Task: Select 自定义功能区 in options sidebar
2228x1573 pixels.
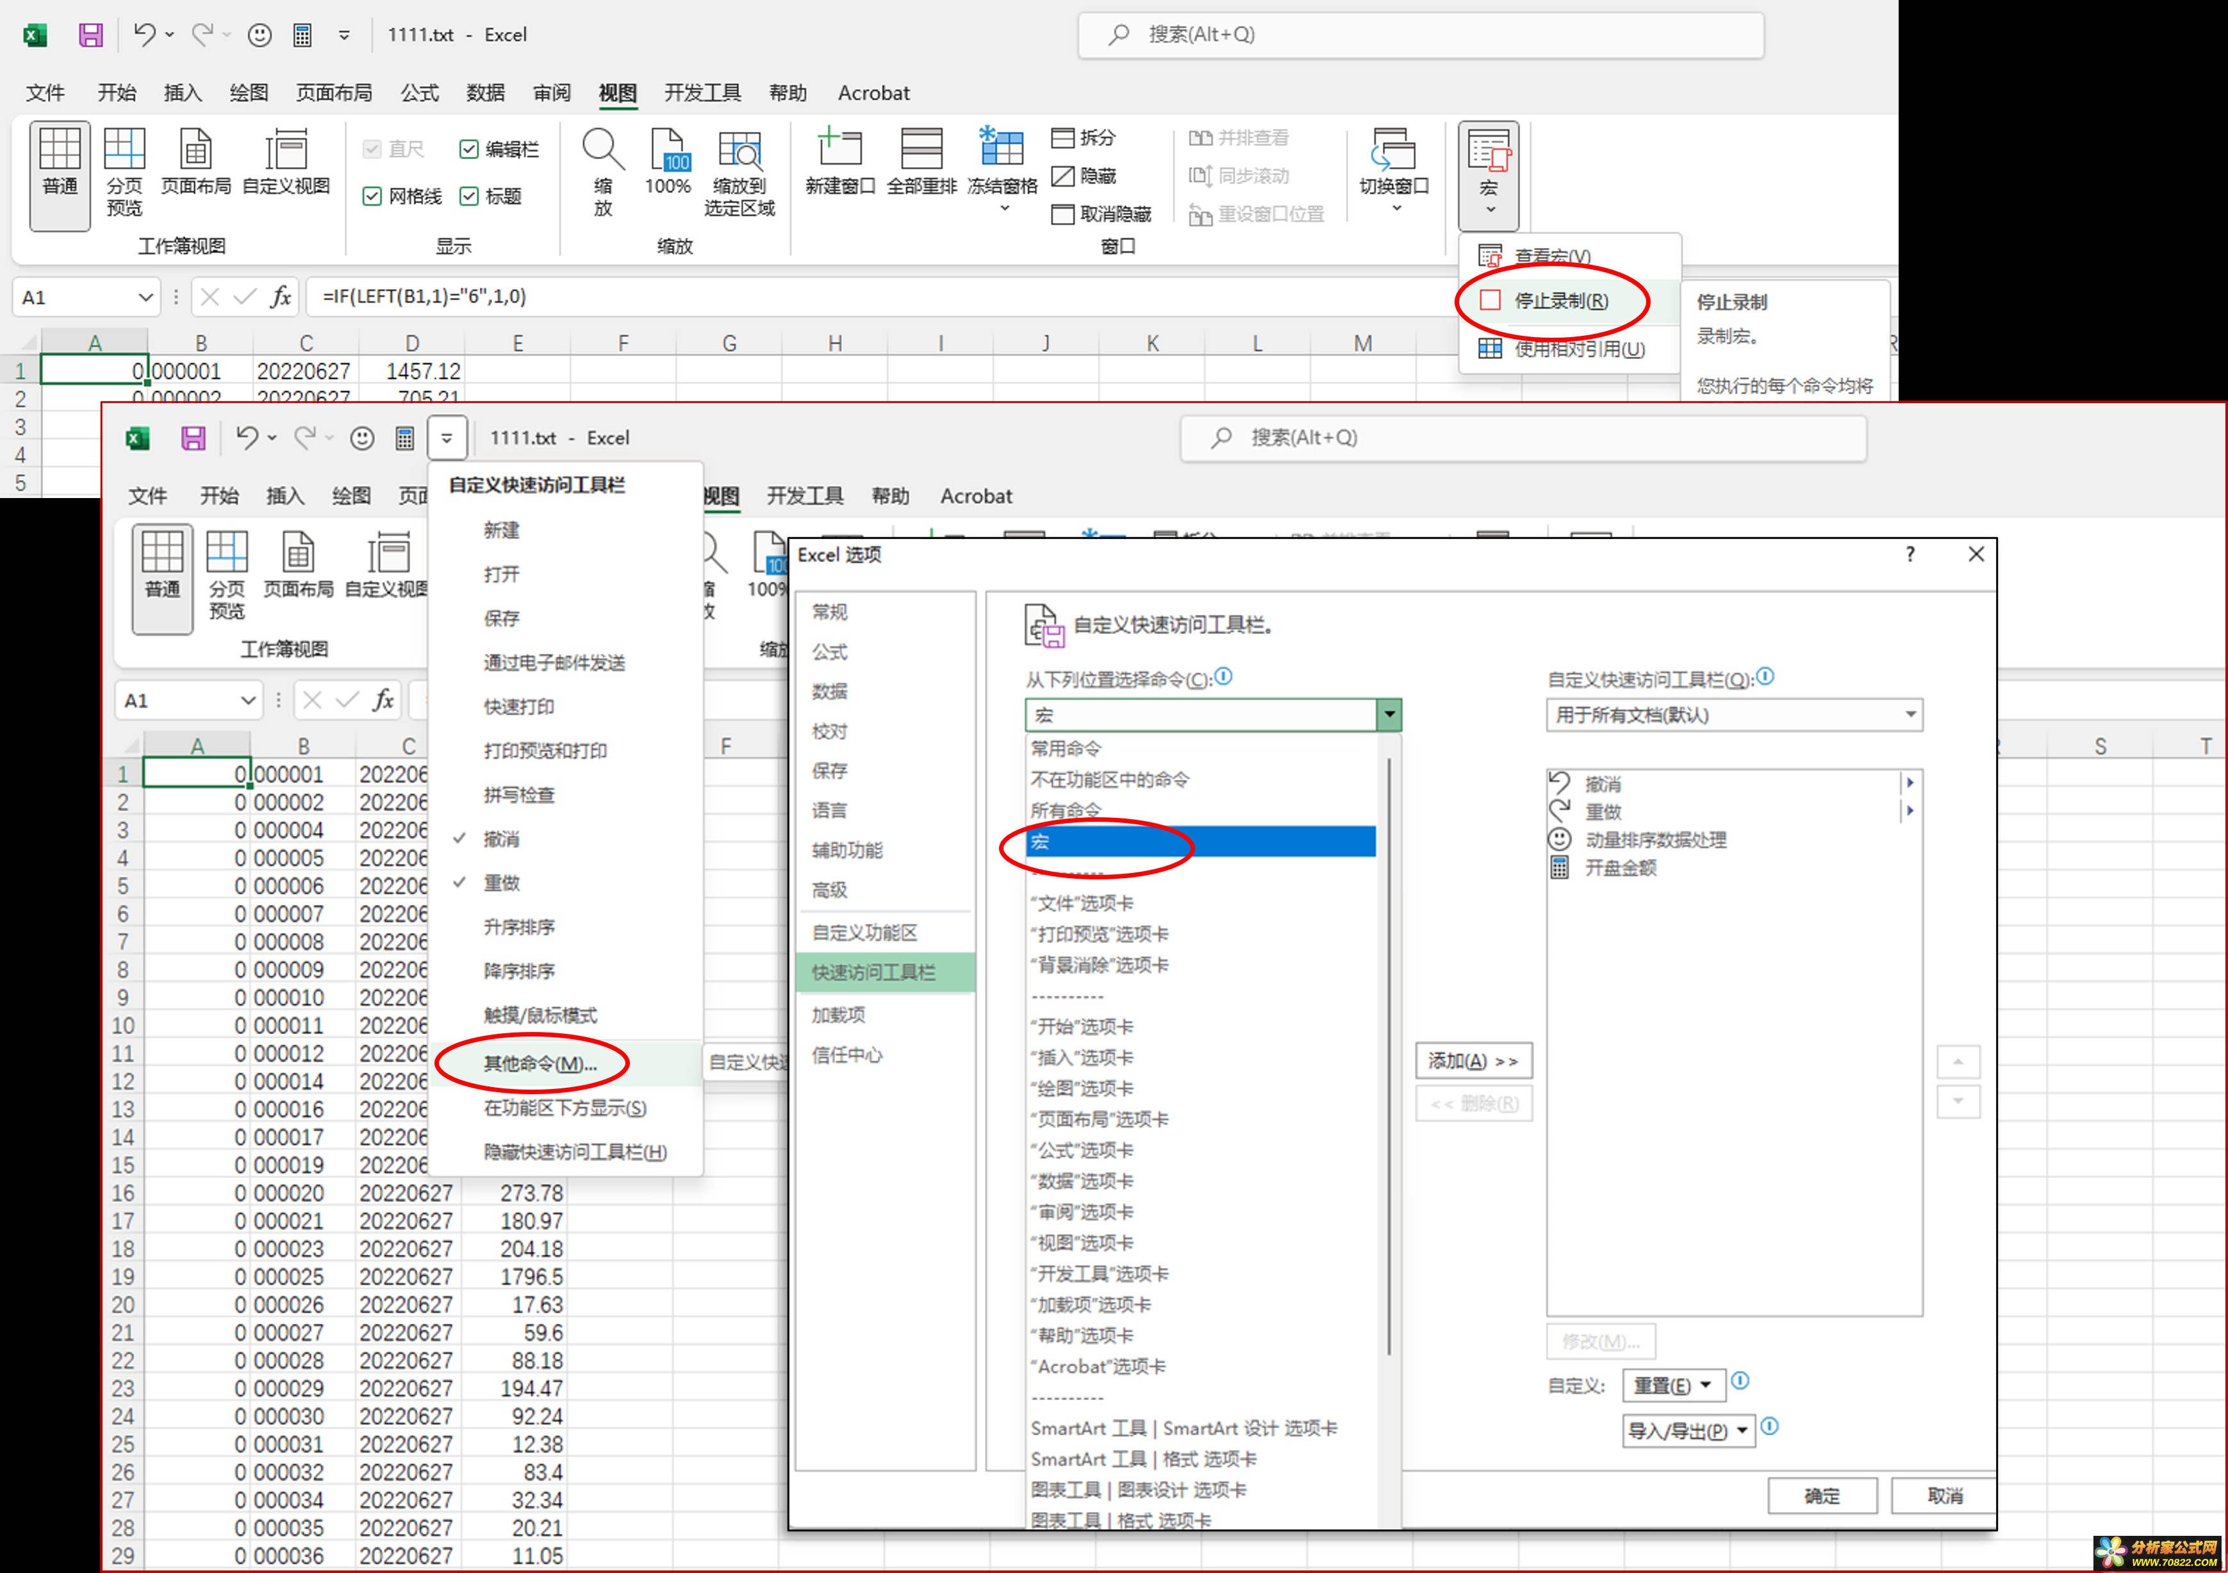Action: click(885, 932)
